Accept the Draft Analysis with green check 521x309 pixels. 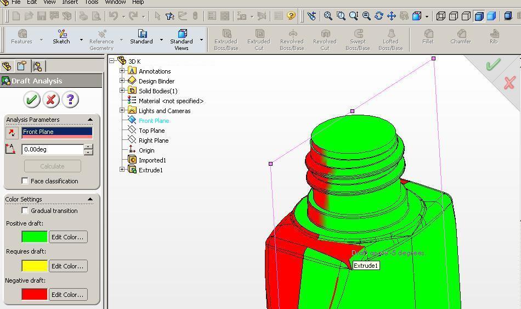[x=32, y=99]
